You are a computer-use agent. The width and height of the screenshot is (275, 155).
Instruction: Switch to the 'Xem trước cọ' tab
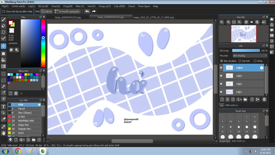coord(238,141)
